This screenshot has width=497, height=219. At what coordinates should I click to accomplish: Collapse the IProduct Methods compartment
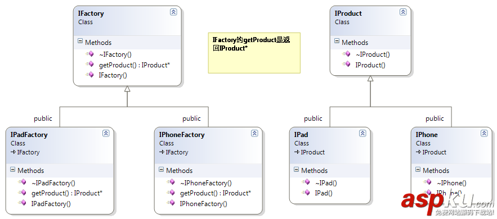click(337, 41)
